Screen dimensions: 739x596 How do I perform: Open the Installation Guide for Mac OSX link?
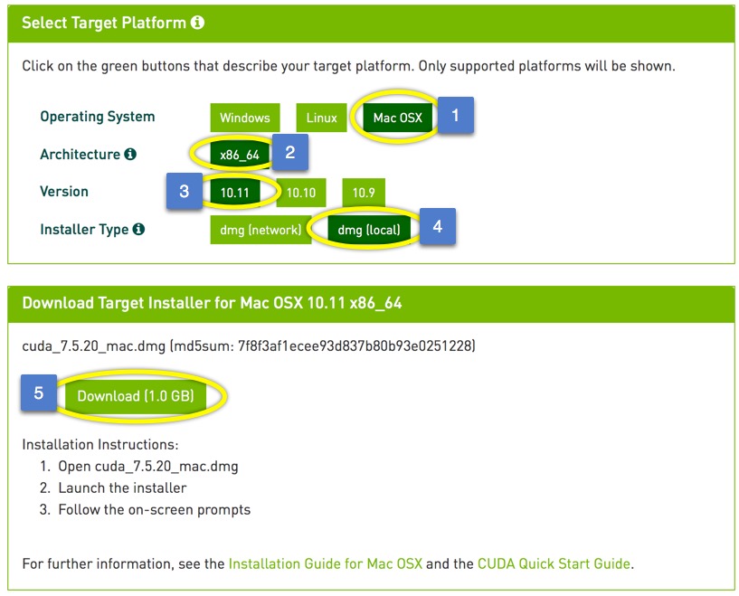pyautogui.click(x=326, y=563)
